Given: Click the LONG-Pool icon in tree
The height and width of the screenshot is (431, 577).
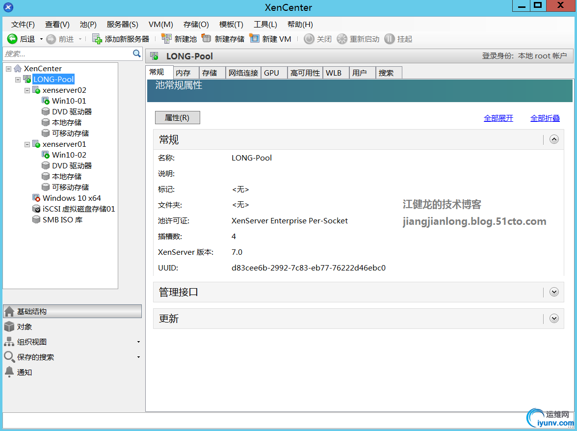Looking at the screenshot, I should (27, 79).
